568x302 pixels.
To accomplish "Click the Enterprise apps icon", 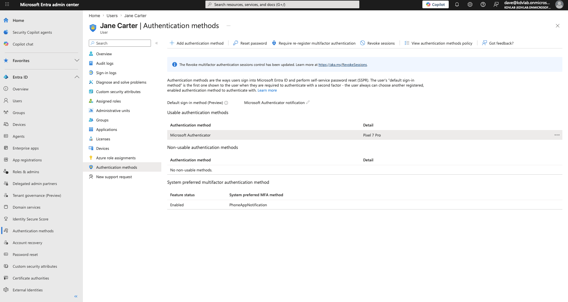I will tap(6, 148).
